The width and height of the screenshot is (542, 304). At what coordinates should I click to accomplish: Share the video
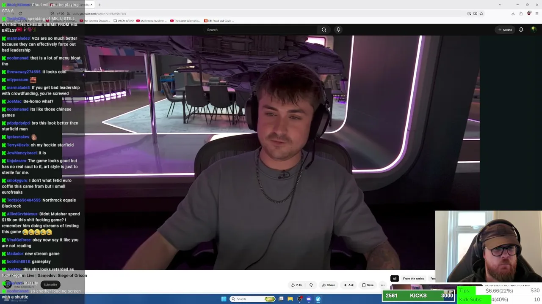tap(329, 285)
